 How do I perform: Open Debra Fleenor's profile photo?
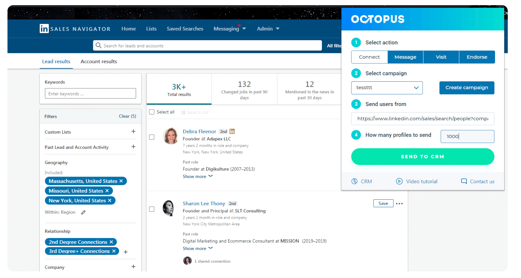pos(171,136)
